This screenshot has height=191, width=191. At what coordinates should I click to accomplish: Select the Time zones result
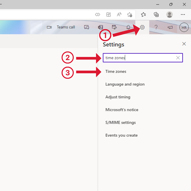coord(116,71)
